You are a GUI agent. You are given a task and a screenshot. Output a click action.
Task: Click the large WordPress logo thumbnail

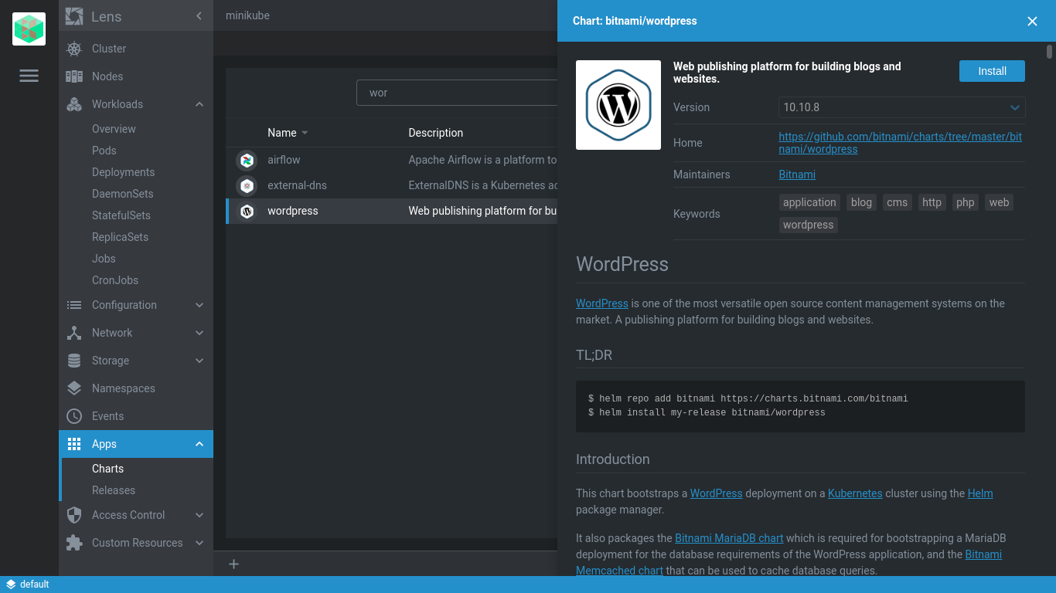618,105
